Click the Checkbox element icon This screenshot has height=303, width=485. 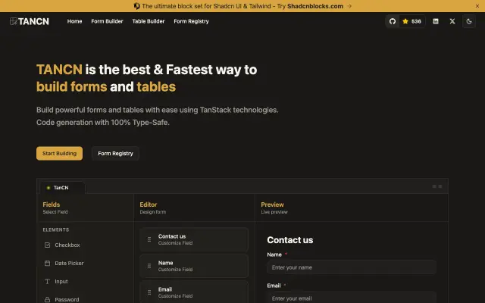coord(47,245)
